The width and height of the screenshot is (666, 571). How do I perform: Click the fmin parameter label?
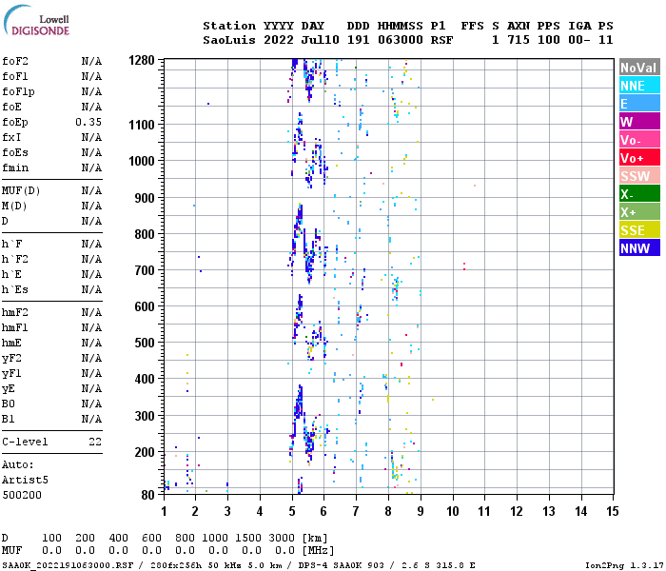click(15, 167)
